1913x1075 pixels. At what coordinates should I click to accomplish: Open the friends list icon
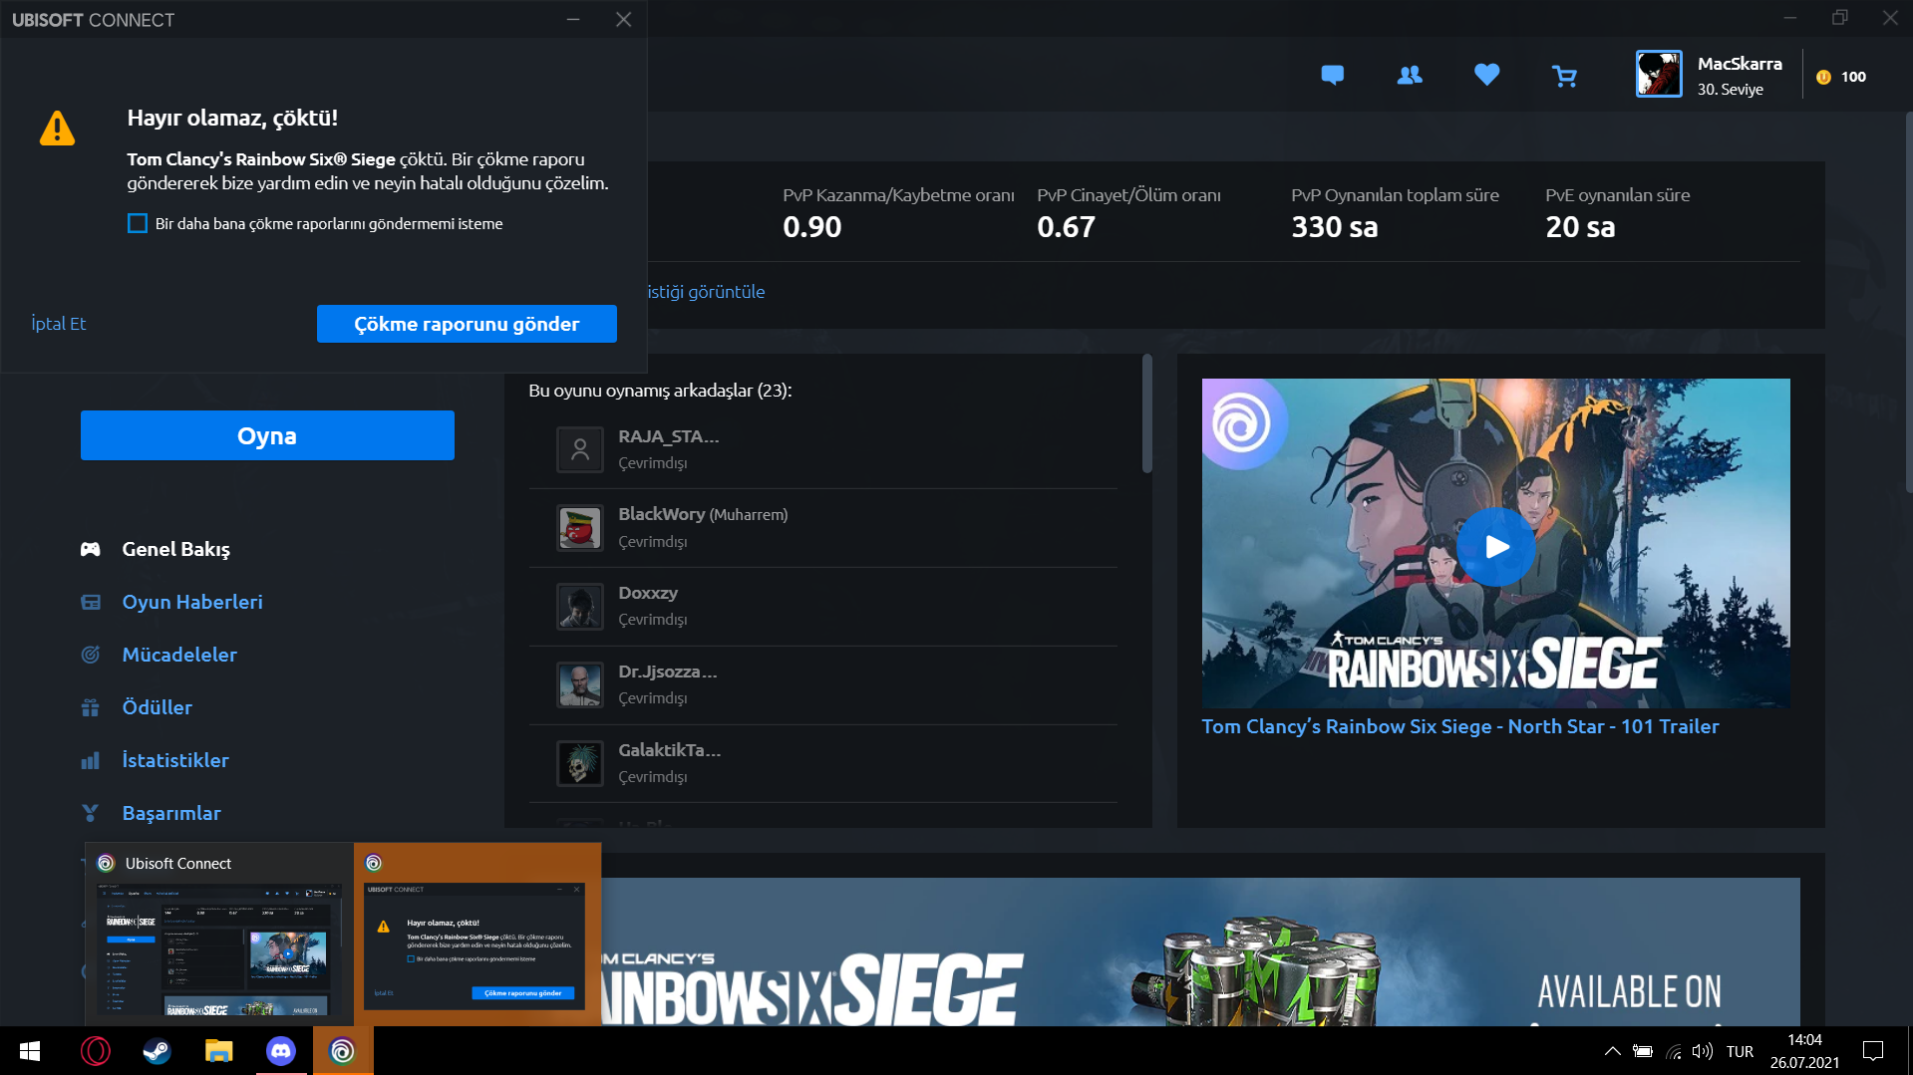click(1410, 75)
